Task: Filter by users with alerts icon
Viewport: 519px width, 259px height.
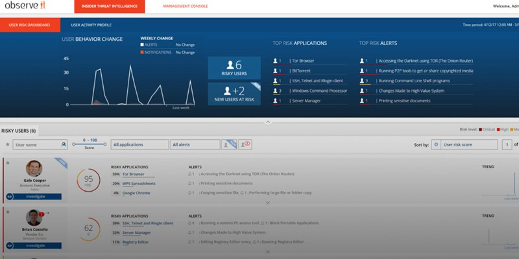Action: (245, 144)
